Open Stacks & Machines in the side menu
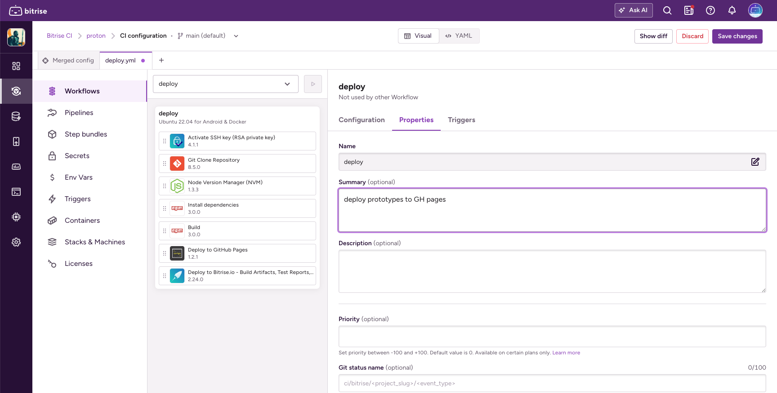 pyautogui.click(x=90, y=242)
